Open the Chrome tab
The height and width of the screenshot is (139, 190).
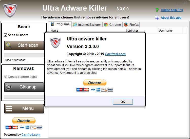[112, 25]
